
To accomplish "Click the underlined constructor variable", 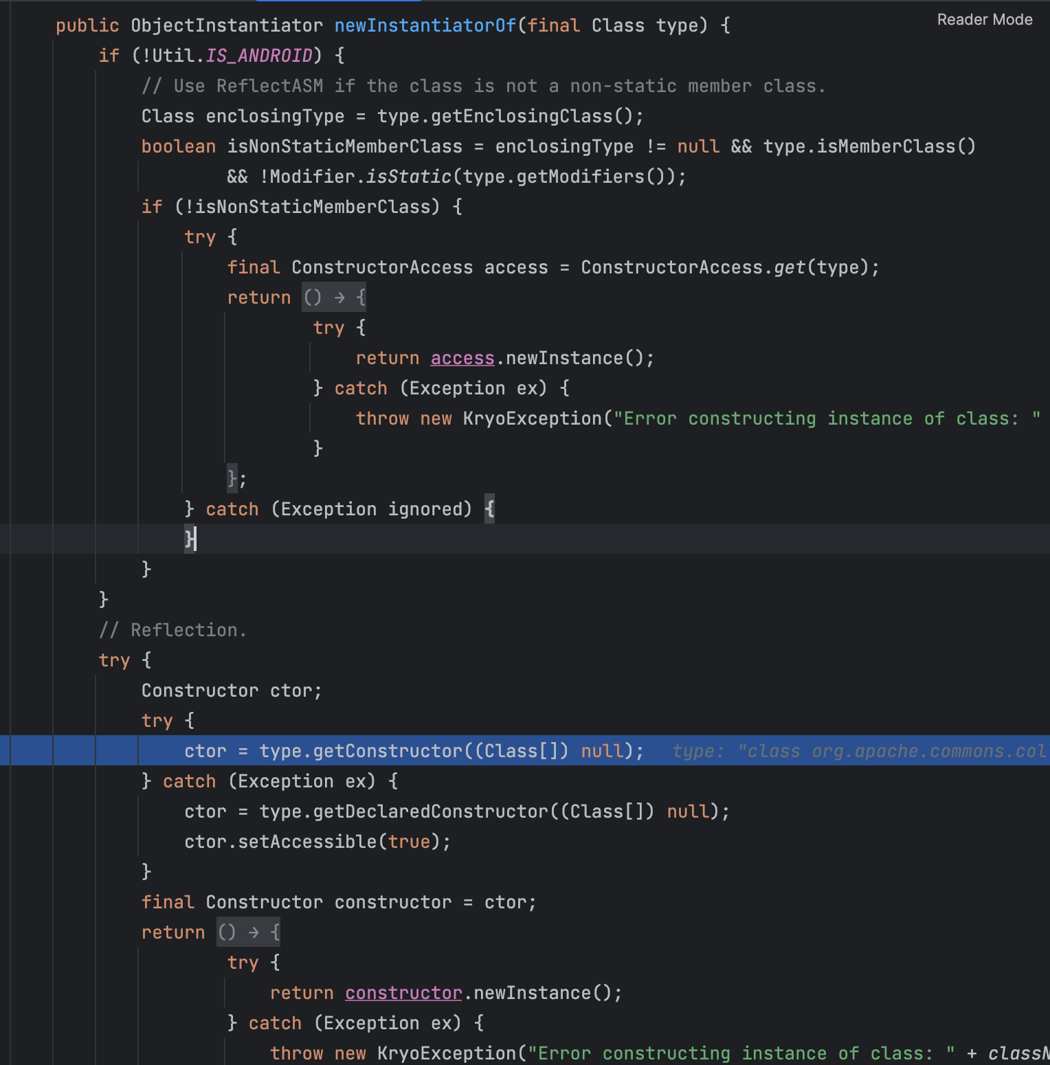I will [x=403, y=993].
